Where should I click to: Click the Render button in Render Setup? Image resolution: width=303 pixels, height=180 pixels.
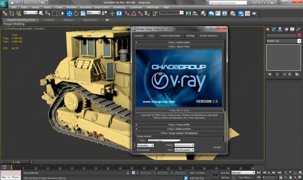point(217,147)
